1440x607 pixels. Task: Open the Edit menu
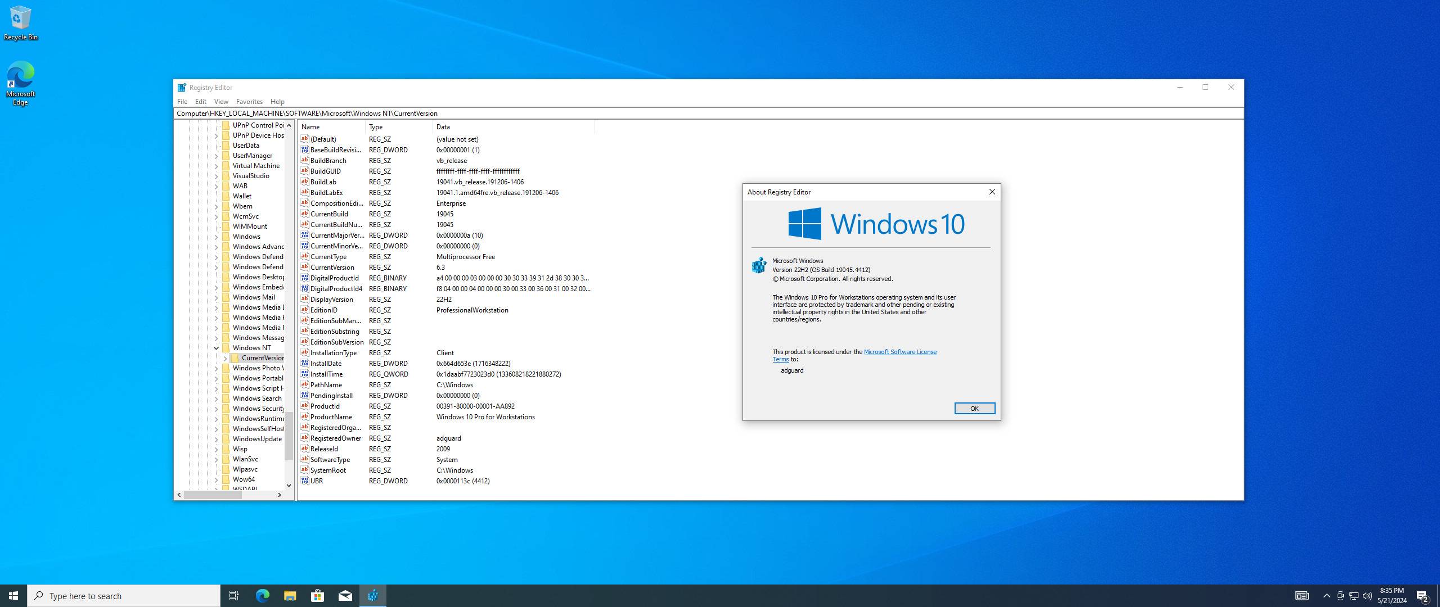click(200, 102)
